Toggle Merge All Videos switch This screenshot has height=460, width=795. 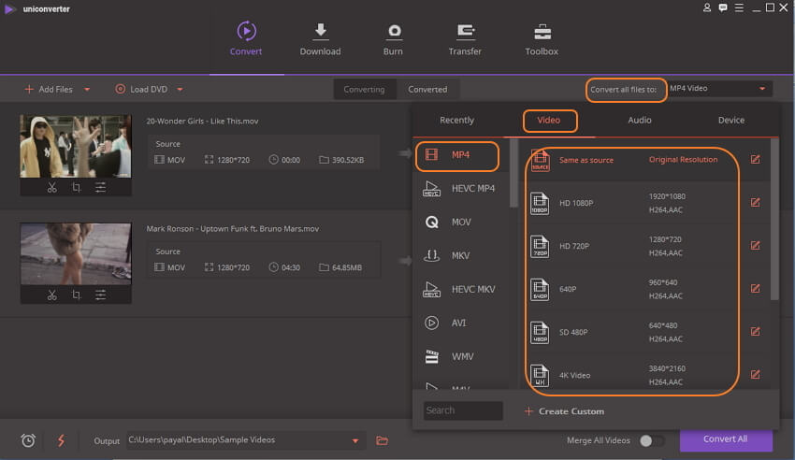coord(652,440)
